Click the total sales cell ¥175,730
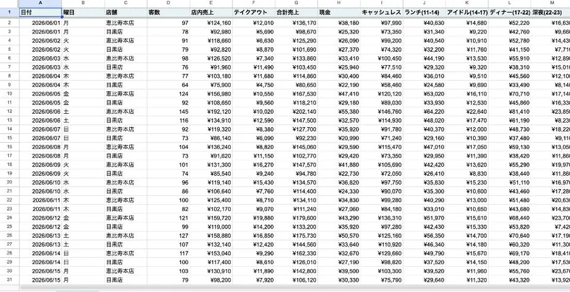Screen dimensions: 570x292 tap(296, 235)
